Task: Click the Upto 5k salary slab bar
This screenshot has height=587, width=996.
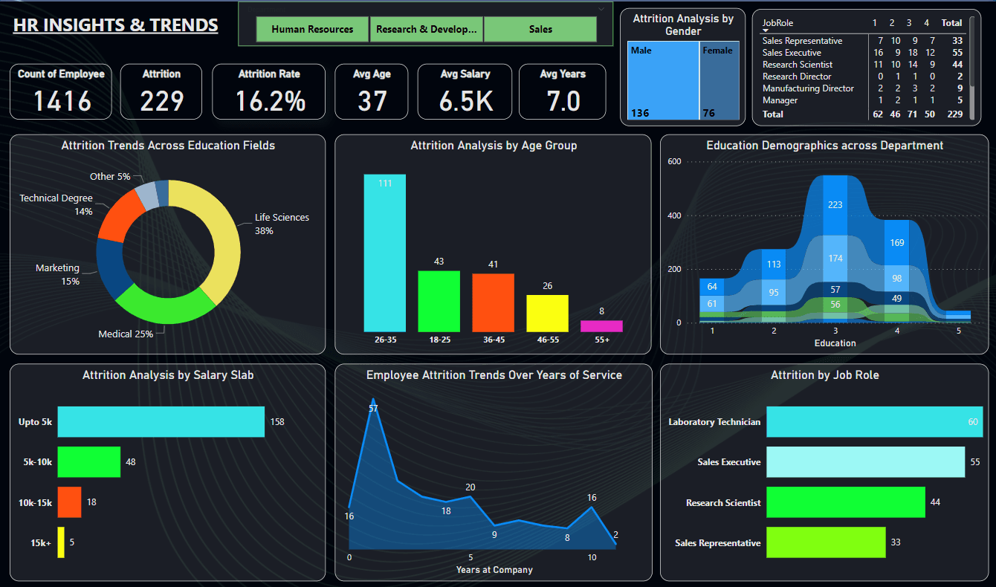Action: (160, 421)
